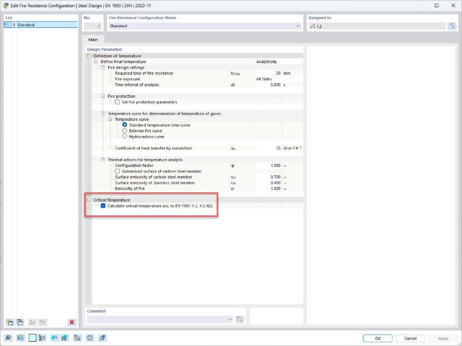462x346 pixels.
Task: Collapse Temperature curve for determination of gases group
Action: pos(103,114)
